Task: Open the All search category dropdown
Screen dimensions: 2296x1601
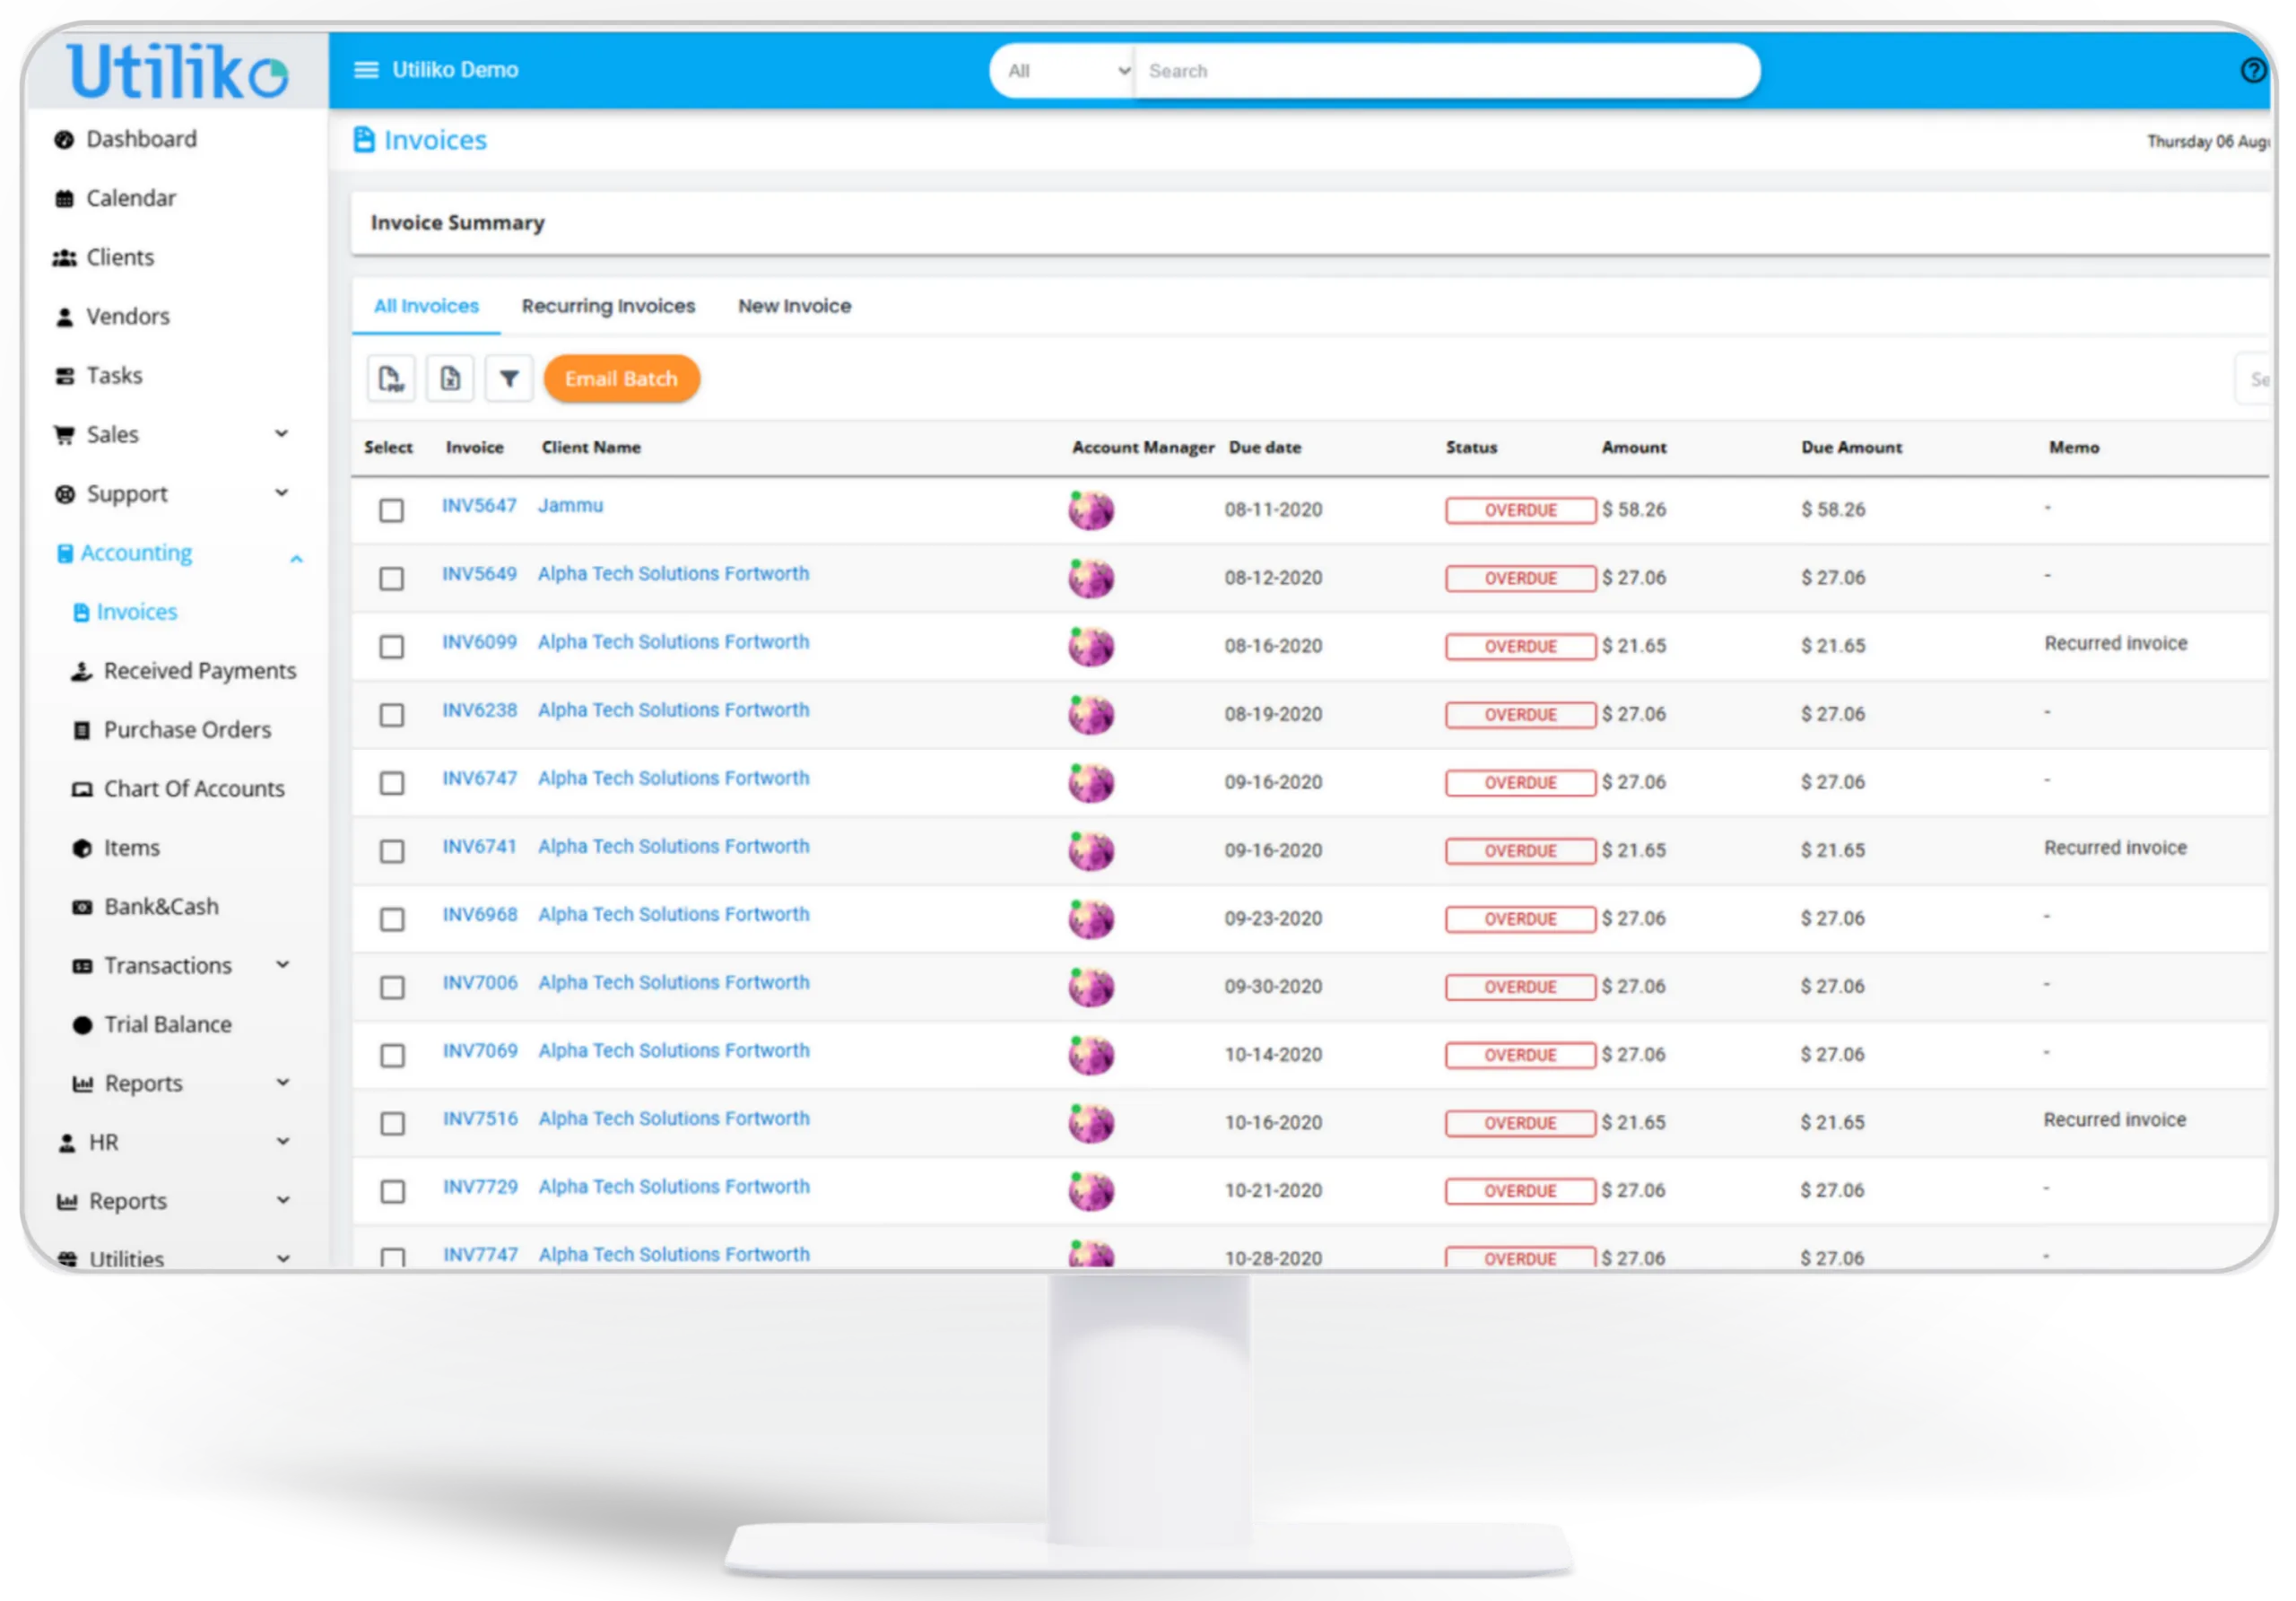Action: point(1066,71)
